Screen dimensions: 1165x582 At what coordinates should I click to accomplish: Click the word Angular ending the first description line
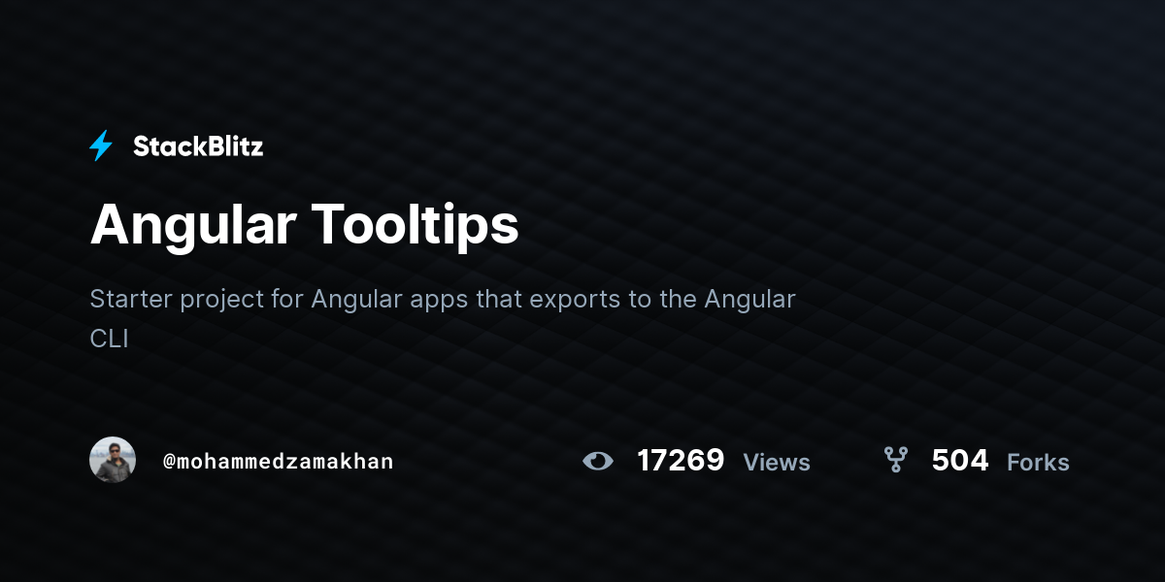point(750,299)
